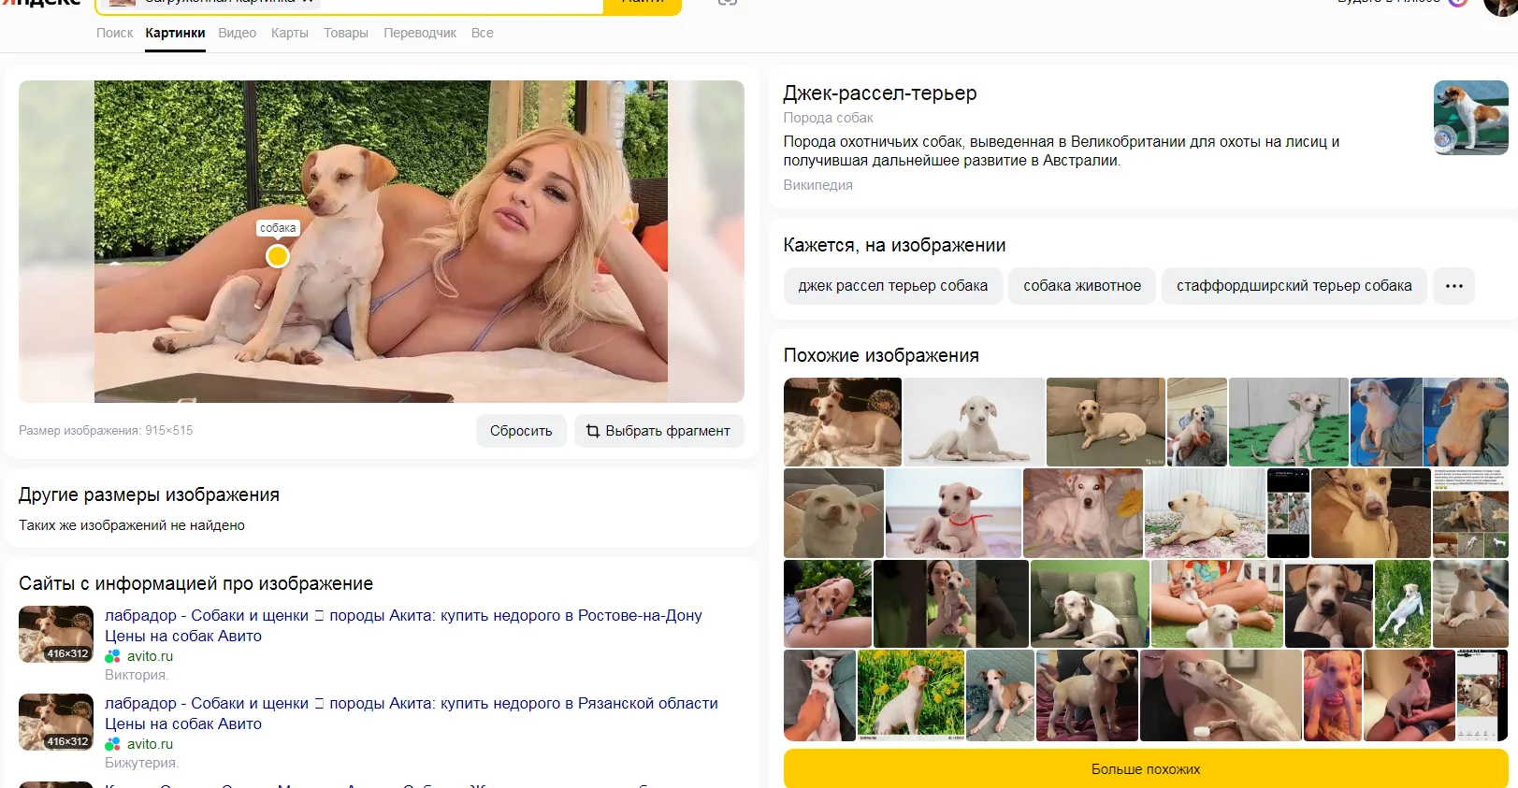Open similar image of puppy with red collar

tap(953, 513)
